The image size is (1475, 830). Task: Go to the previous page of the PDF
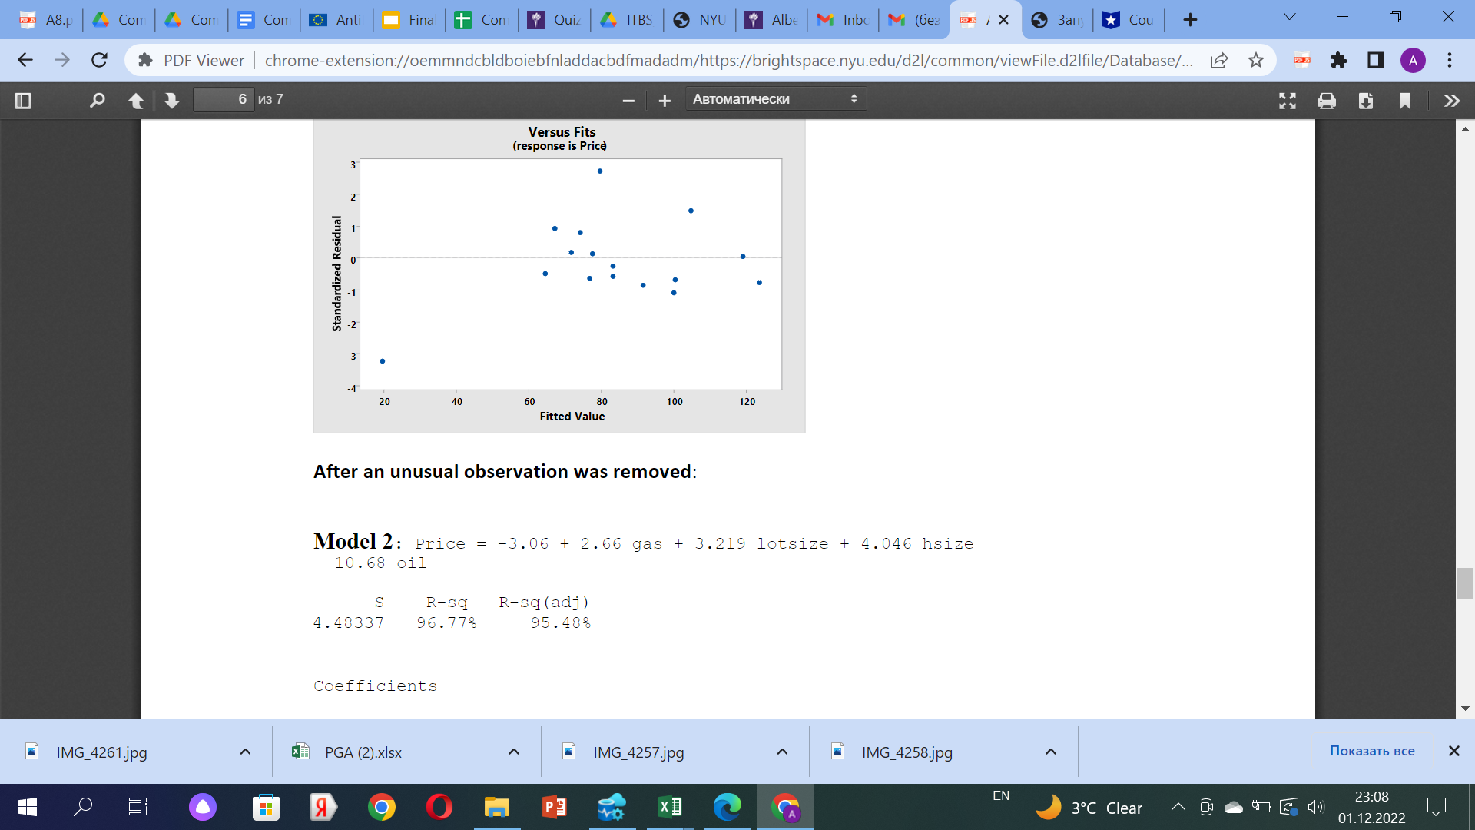[136, 100]
